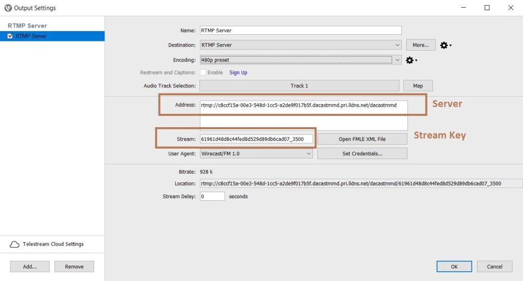
Task: Open the audio track Map button
Action: coord(418,86)
